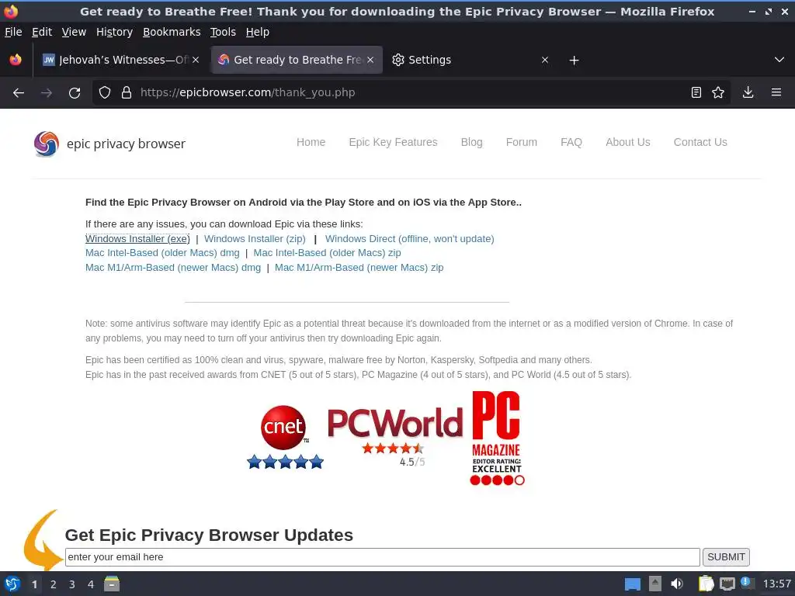Image resolution: width=795 pixels, height=596 pixels.
Task: Open Firefox View pinned icon
Action: click(x=16, y=60)
